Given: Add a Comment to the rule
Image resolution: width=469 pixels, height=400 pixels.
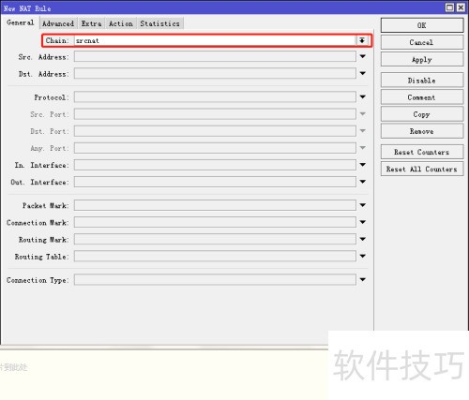Looking at the screenshot, I should pyautogui.click(x=422, y=97).
